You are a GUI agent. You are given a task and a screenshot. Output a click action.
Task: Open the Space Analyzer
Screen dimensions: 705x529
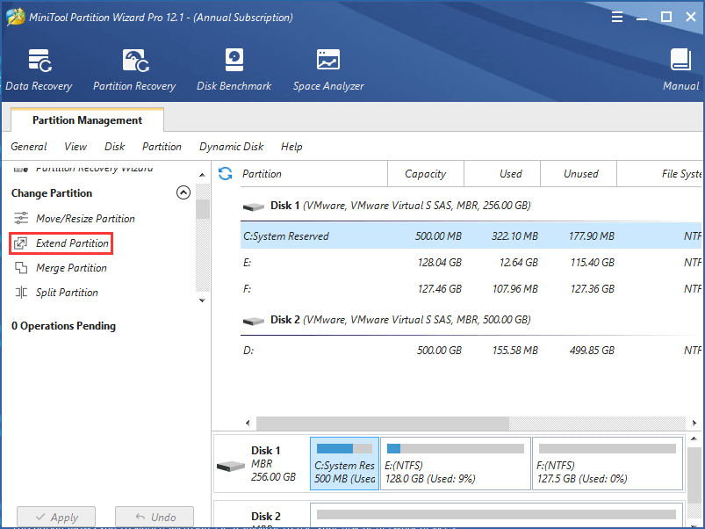328,69
